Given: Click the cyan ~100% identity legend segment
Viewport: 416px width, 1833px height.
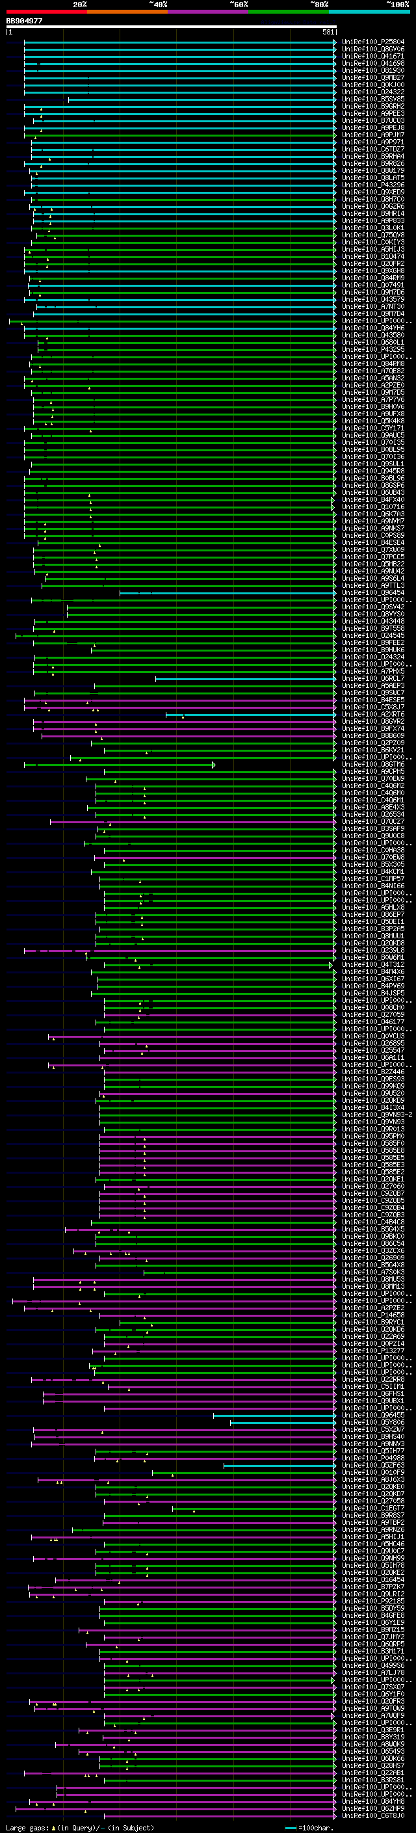Looking at the screenshot, I should (x=369, y=12).
